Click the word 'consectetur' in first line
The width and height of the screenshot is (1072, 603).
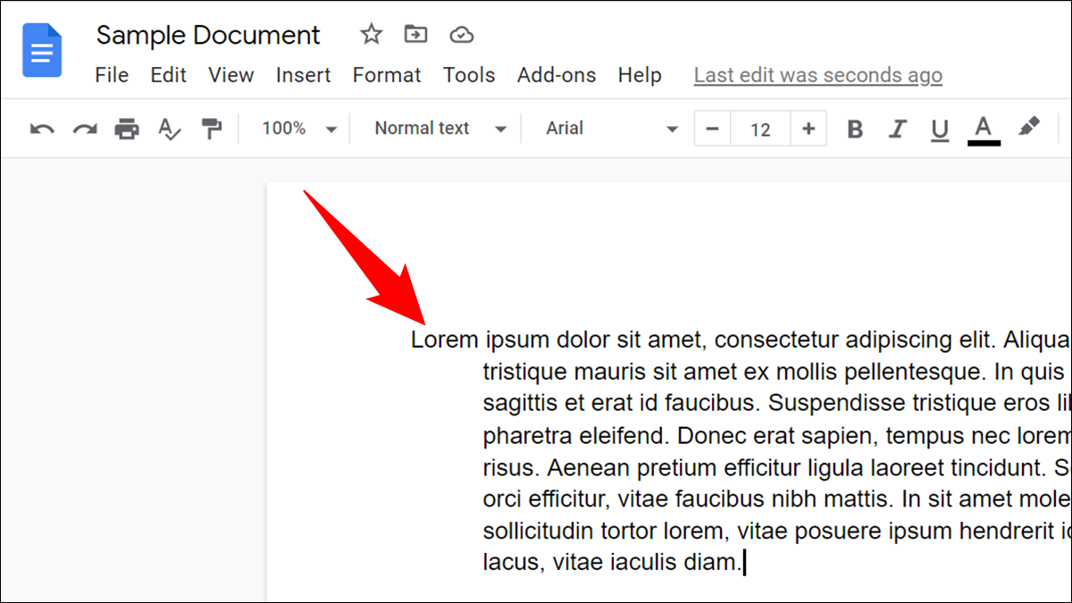(x=777, y=340)
